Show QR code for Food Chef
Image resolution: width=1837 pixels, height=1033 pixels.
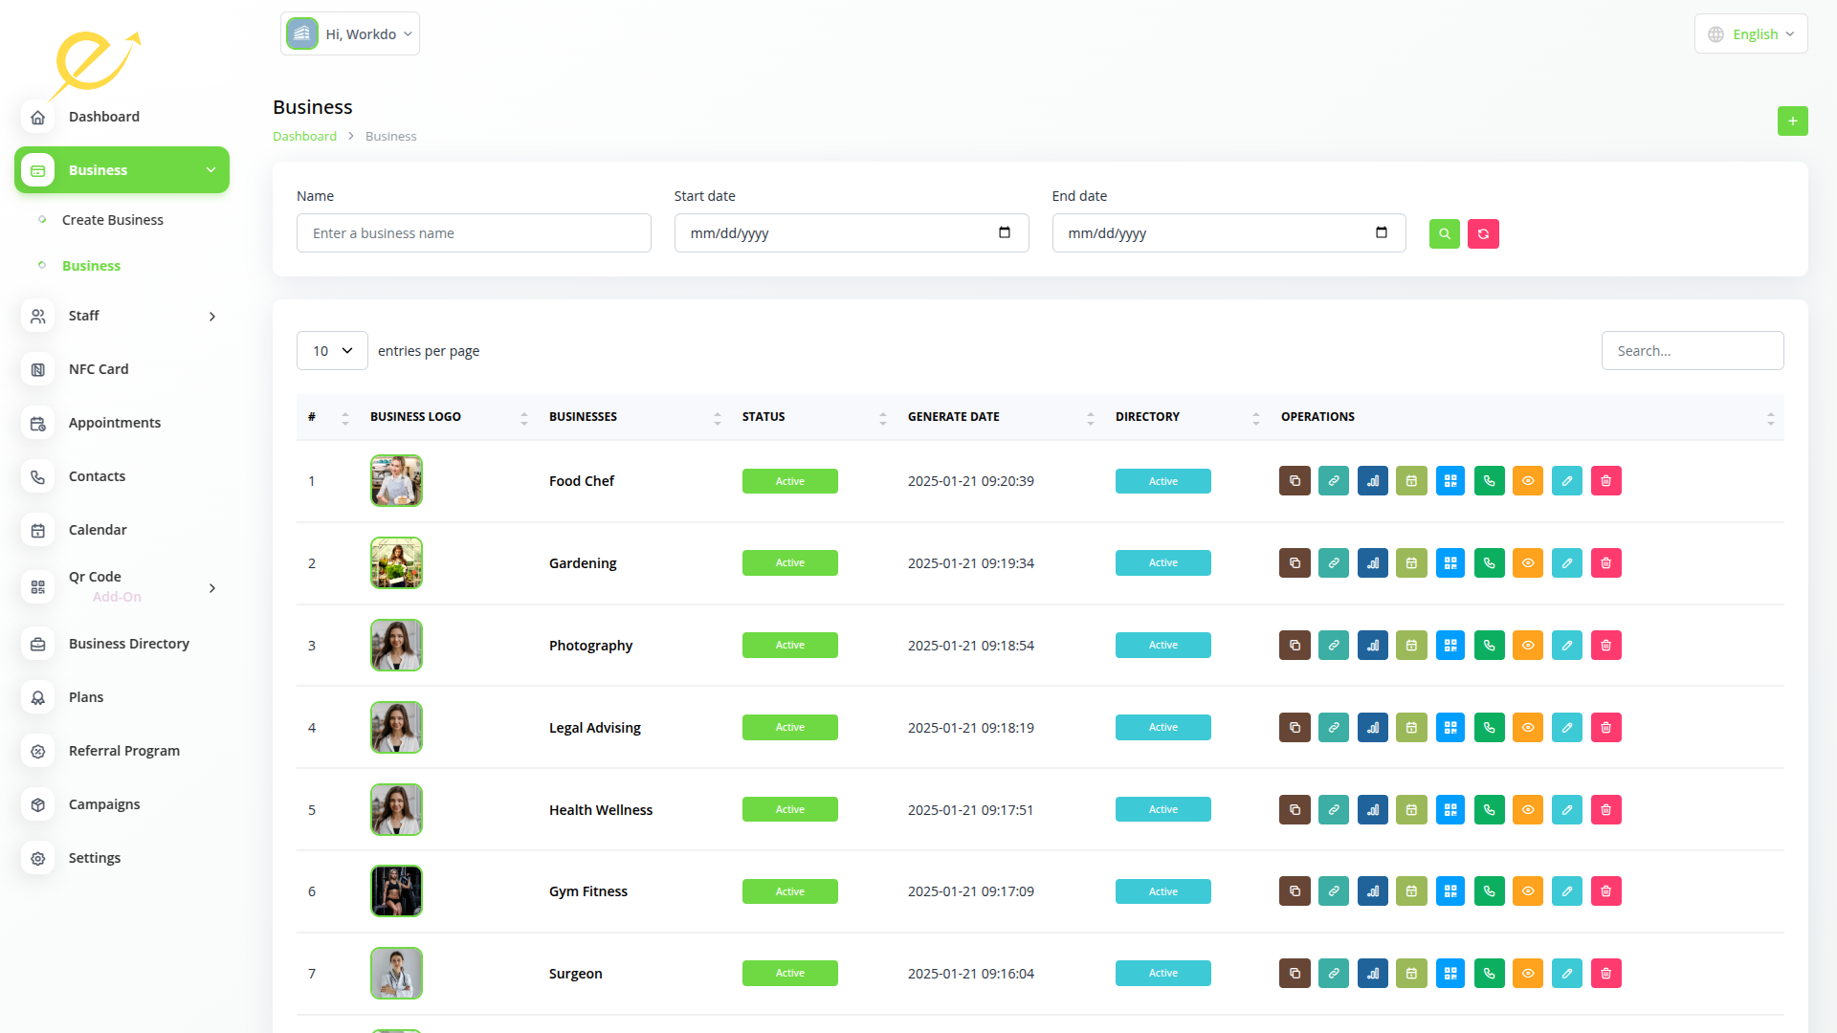click(1450, 481)
